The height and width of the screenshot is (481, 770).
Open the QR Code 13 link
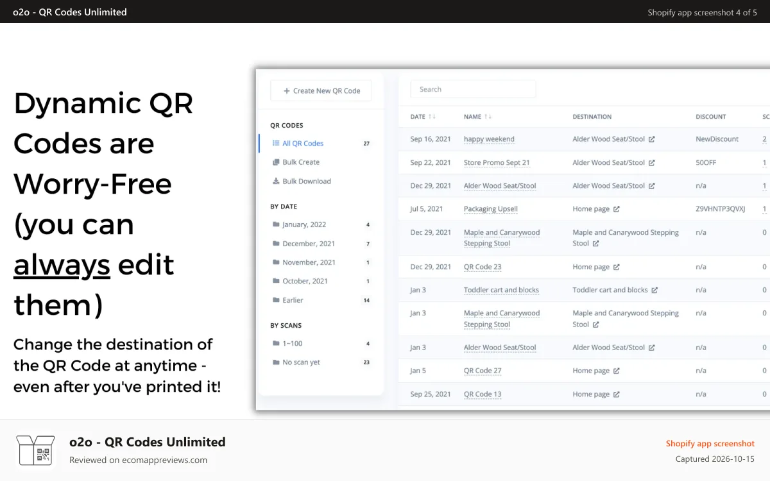pos(483,394)
